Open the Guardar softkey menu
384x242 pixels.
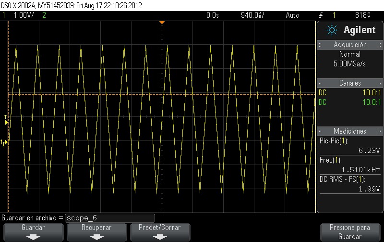33,232
